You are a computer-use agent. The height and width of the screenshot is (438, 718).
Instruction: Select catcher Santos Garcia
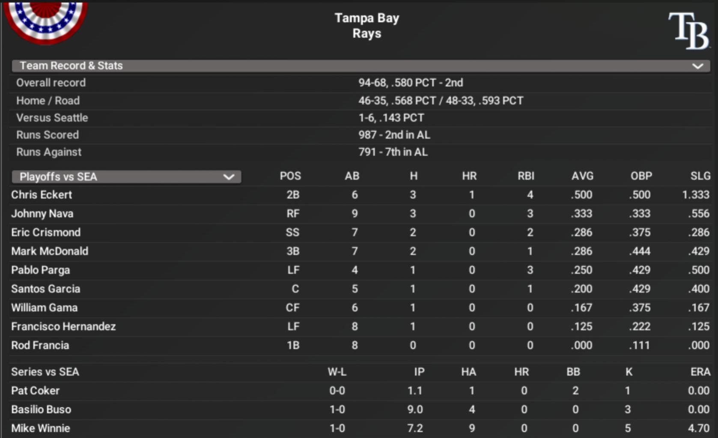[x=45, y=289]
